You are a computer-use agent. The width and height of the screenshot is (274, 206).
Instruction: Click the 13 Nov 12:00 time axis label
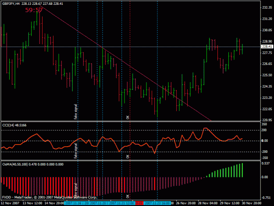pos(32,203)
